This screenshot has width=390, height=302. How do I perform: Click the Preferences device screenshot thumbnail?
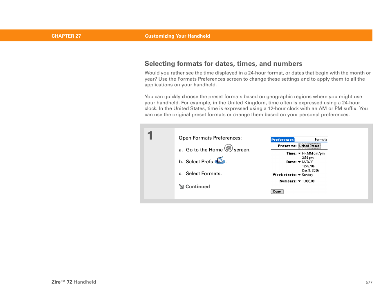[x=299, y=166]
